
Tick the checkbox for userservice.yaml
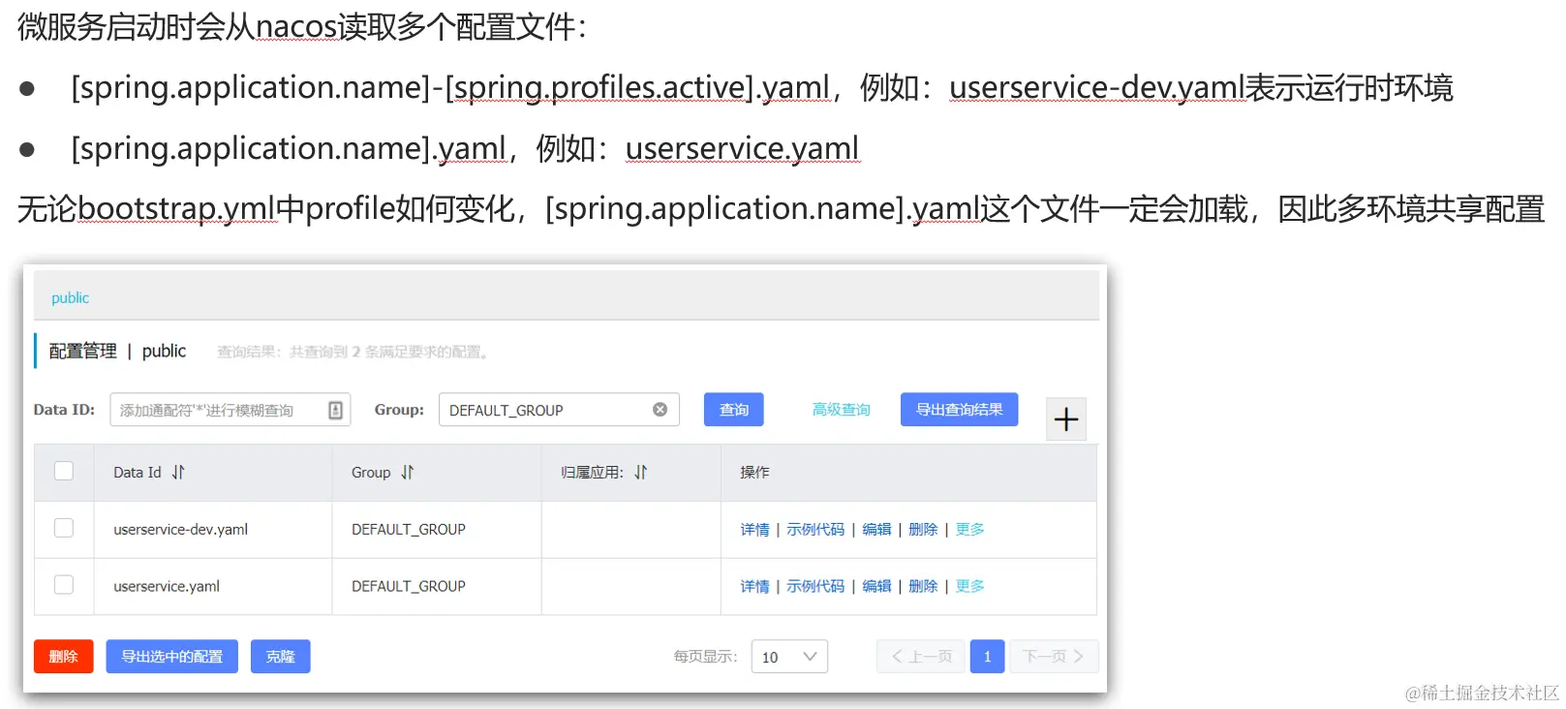click(x=64, y=585)
